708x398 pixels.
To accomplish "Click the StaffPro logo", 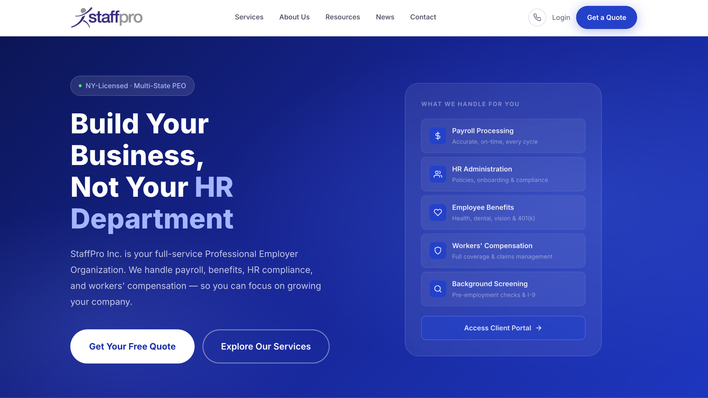I will click(x=106, y=17).
